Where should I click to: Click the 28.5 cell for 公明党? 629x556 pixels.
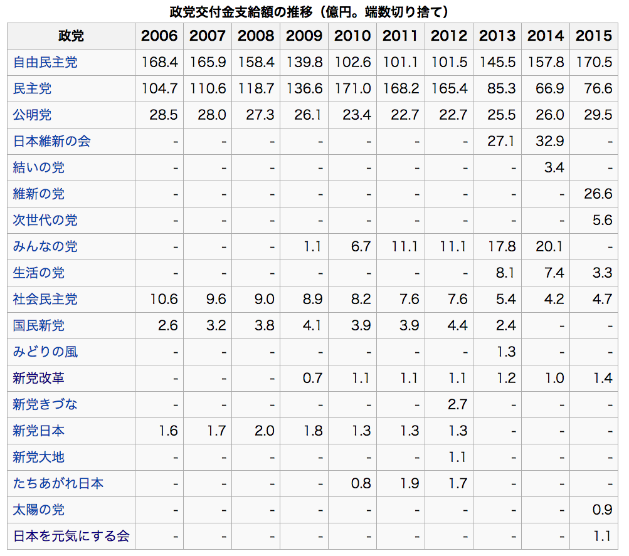[x=159, y=115]
